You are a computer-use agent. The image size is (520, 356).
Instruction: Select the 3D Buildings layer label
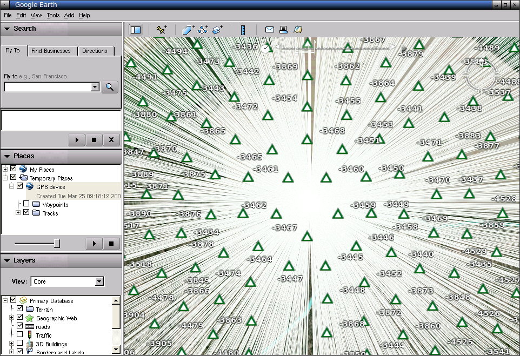tap(51, 344)
